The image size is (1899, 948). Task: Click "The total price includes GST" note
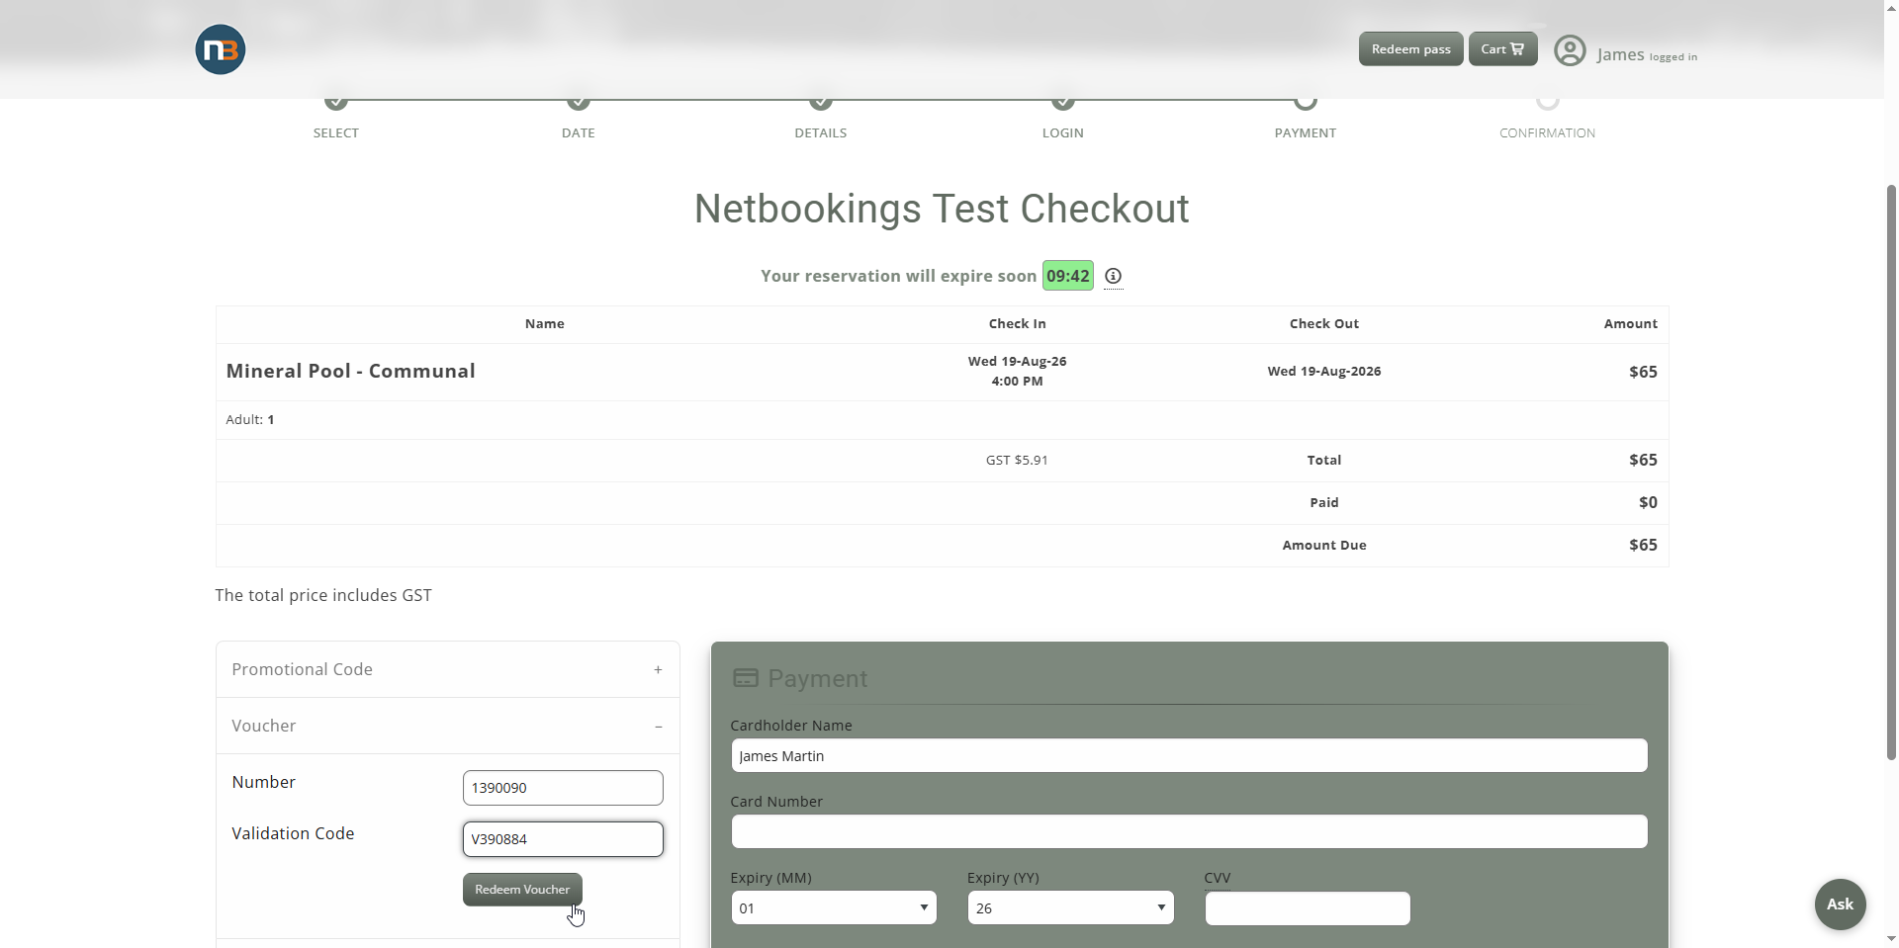323,595
